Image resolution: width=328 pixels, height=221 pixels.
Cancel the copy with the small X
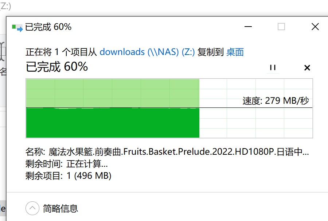point(307,68)
